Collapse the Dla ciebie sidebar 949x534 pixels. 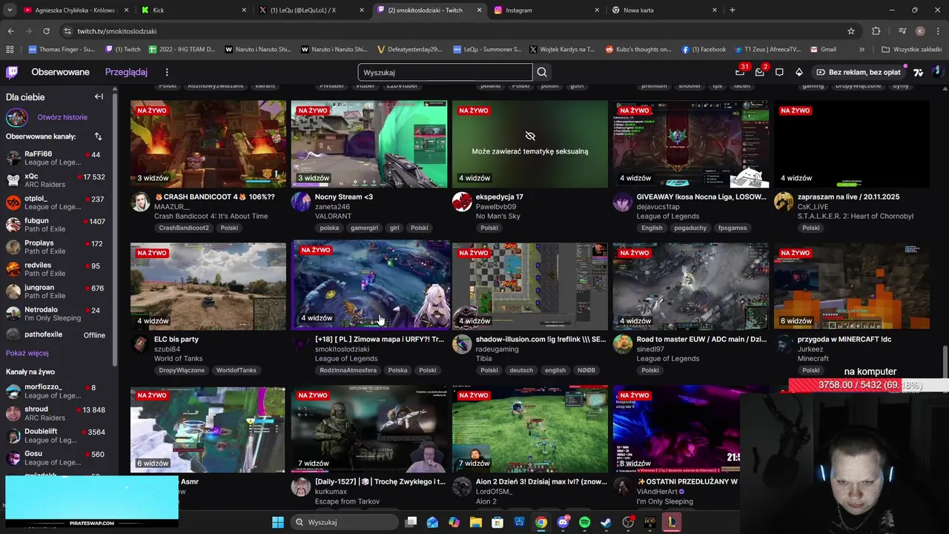click(99, 96)
